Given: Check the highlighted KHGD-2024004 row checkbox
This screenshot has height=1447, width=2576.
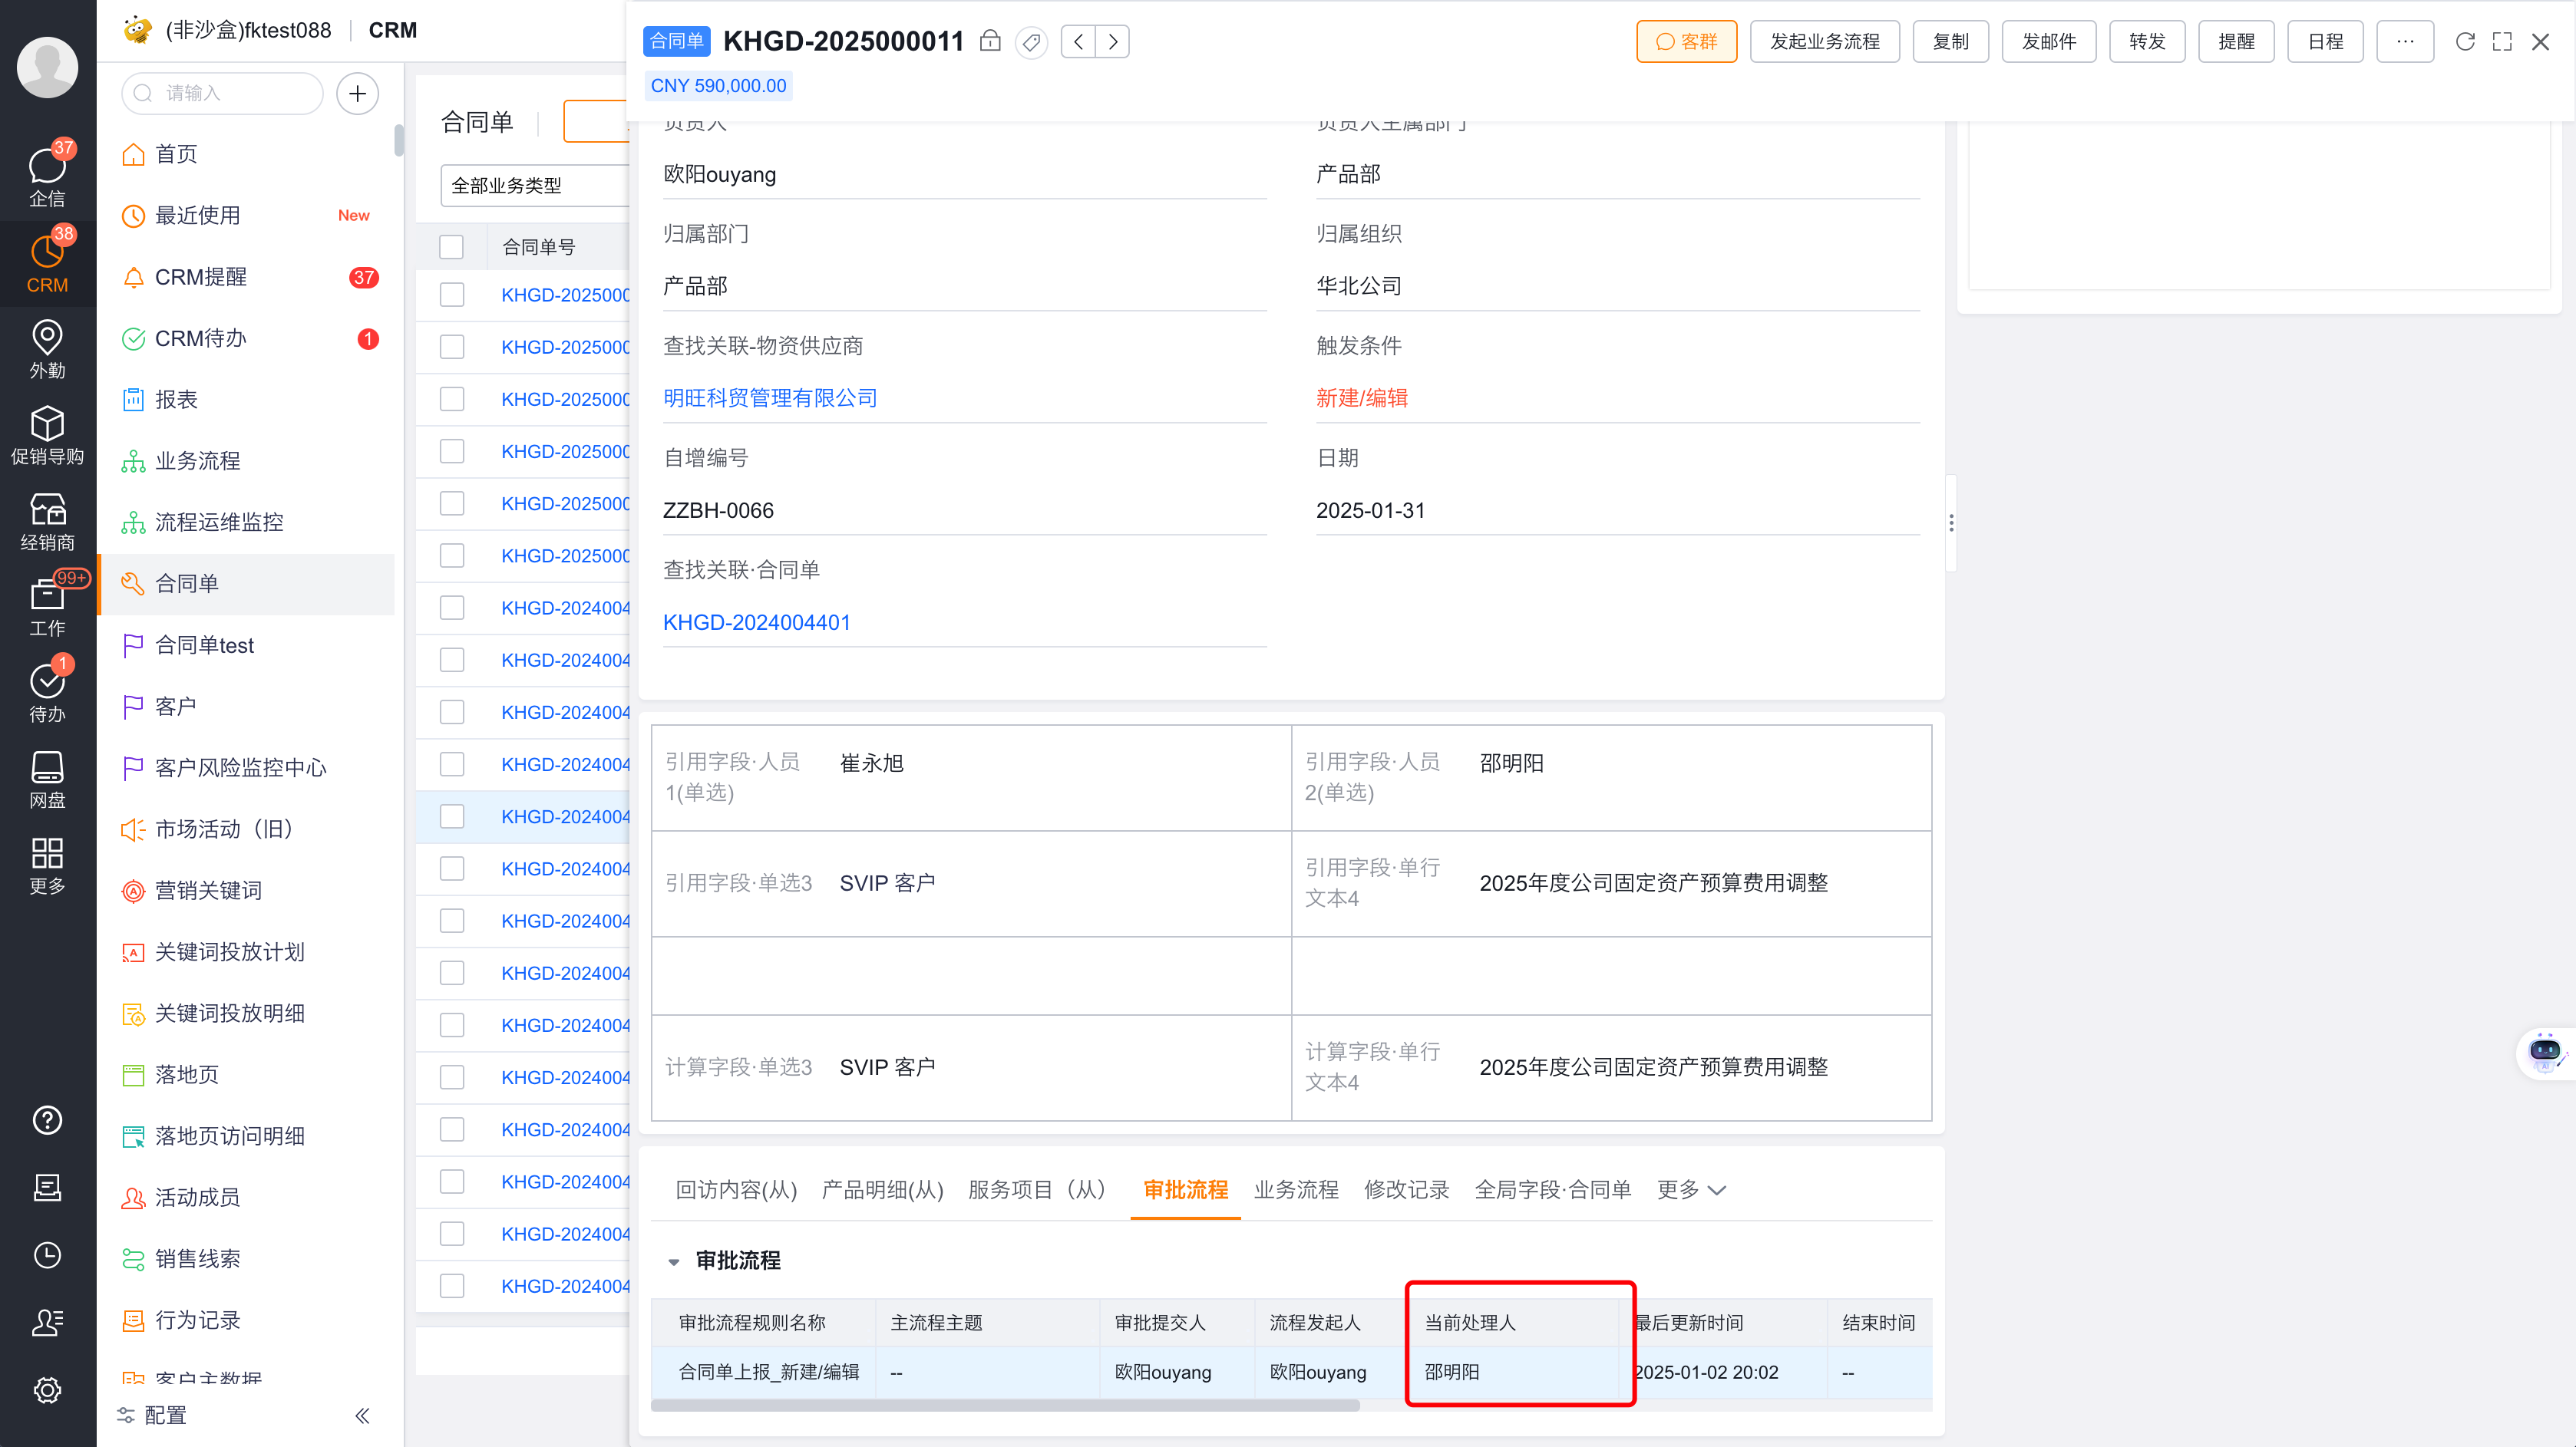Looking at the screenshot, I should [x=452, y=816].
